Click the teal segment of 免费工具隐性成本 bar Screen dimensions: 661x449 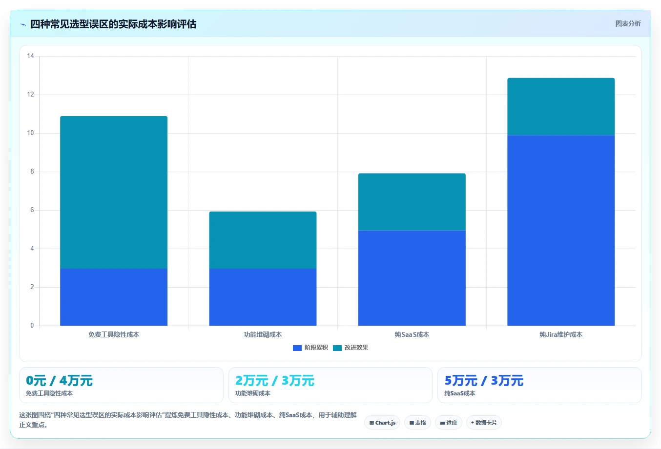[114, 192]
